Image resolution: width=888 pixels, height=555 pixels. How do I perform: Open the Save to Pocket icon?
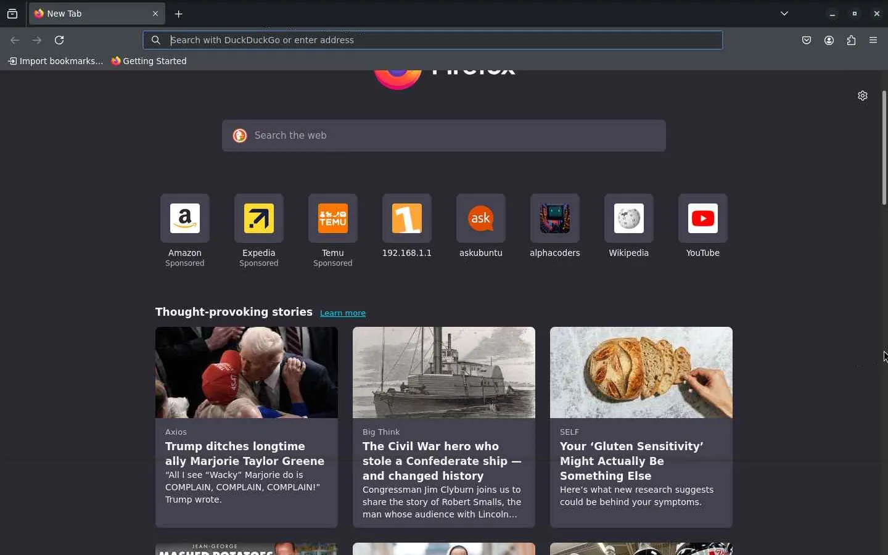click(807, 41)
